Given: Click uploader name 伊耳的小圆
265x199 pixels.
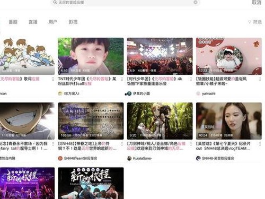Looking at the screenshot, I should [x=142, y=93].
